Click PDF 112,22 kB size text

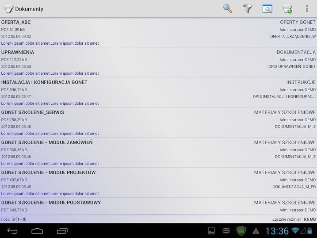(x=14, y=60)
